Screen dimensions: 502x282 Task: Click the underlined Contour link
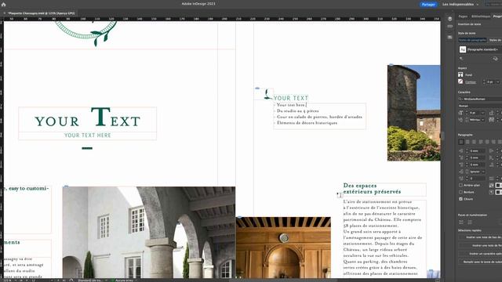471,82
